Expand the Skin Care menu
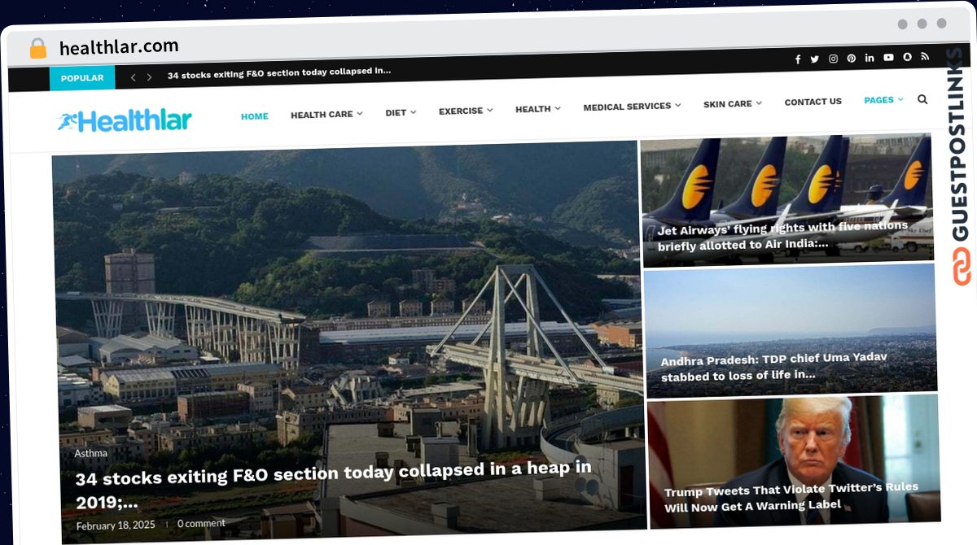Image resolution: width=977 pixels, height=545 pixels. [x=733, y=104]
